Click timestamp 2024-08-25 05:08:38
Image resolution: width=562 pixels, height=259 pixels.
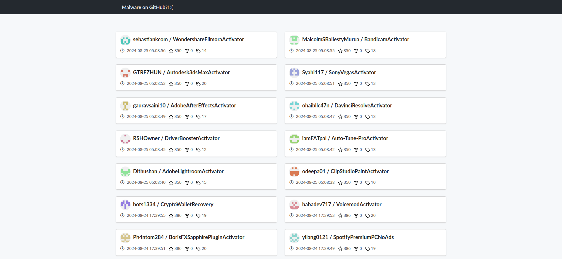[315, 182]
